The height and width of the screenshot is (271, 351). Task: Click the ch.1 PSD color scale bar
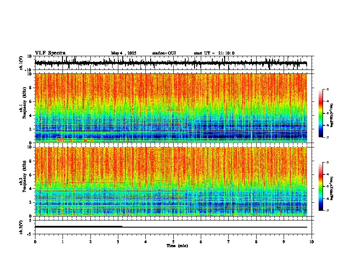click(x=320, y=113)
